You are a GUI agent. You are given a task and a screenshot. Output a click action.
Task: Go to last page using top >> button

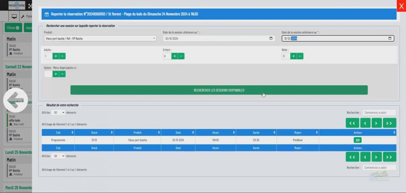pyautogui.click(x=389, y=123)
